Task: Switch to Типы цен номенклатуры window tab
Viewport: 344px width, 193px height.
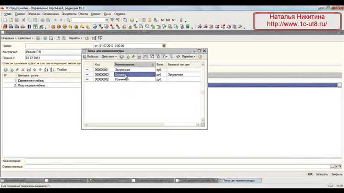Action: (240, 181)
